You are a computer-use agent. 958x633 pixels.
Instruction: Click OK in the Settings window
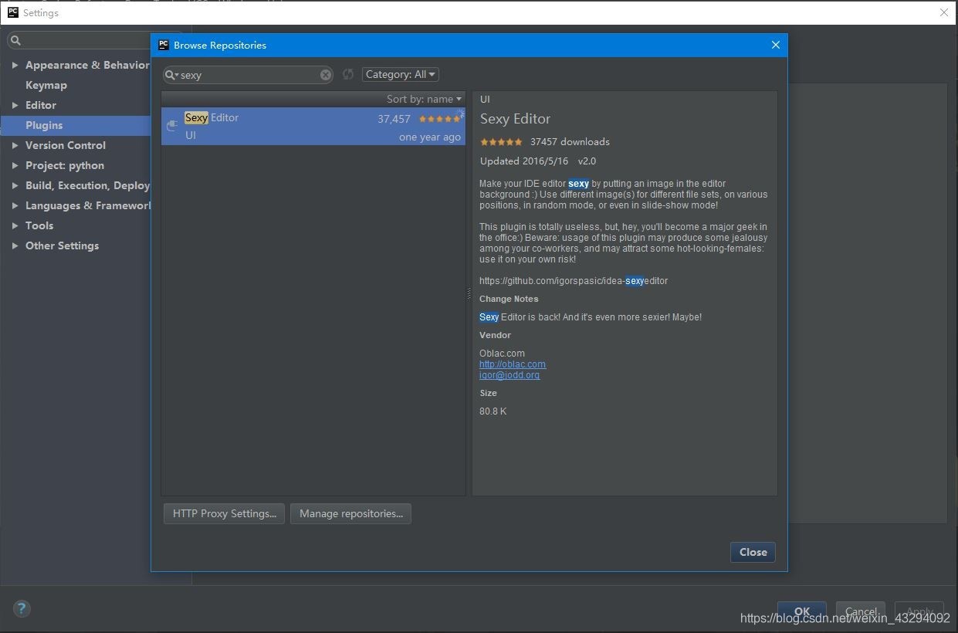pyautogui.click(x=802, y=611)
